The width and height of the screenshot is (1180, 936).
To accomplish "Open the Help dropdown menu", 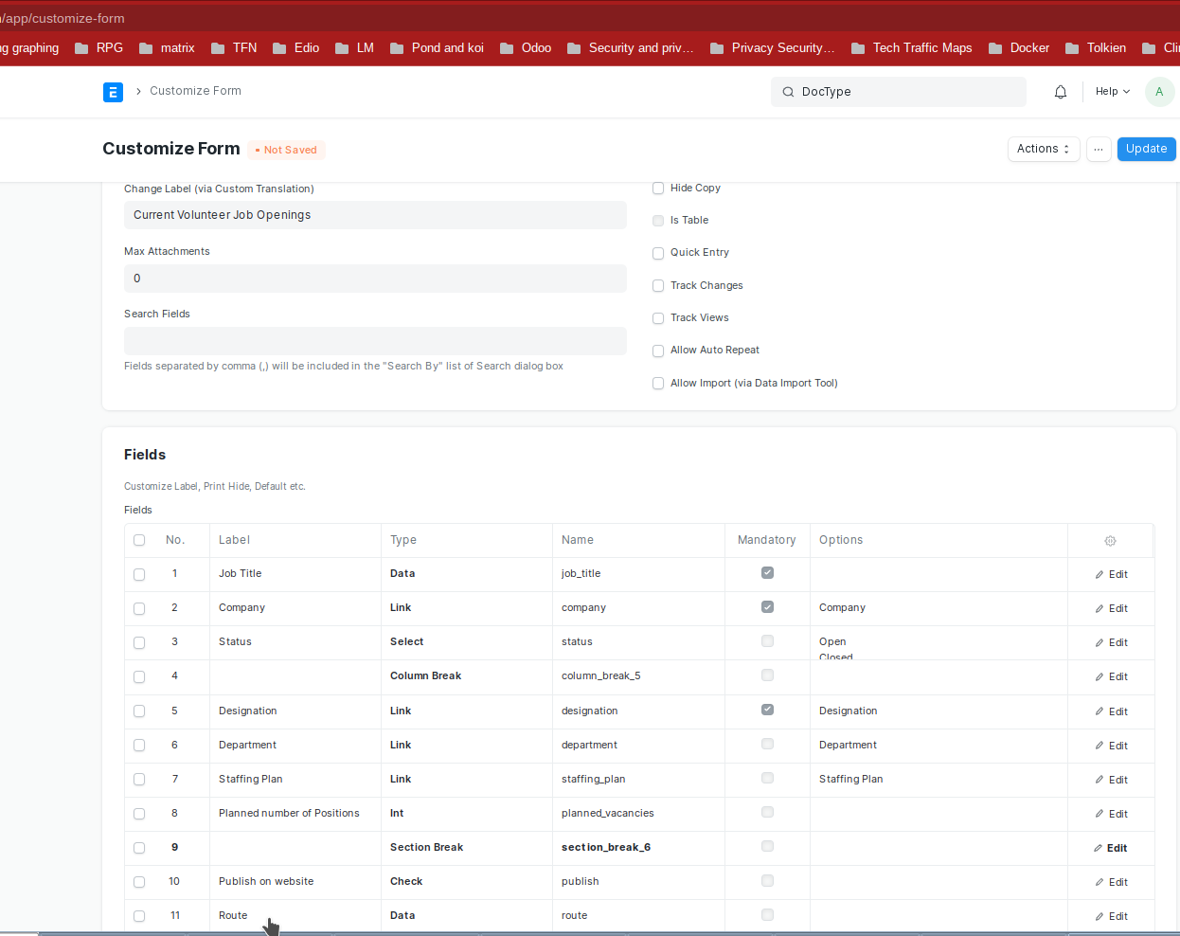I will (1112, 92).
